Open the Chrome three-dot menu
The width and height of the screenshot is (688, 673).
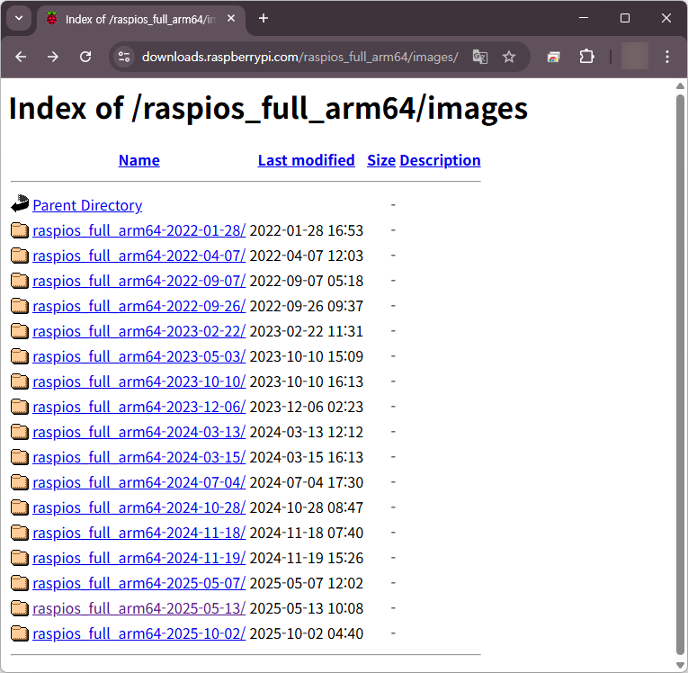[667, 57]
